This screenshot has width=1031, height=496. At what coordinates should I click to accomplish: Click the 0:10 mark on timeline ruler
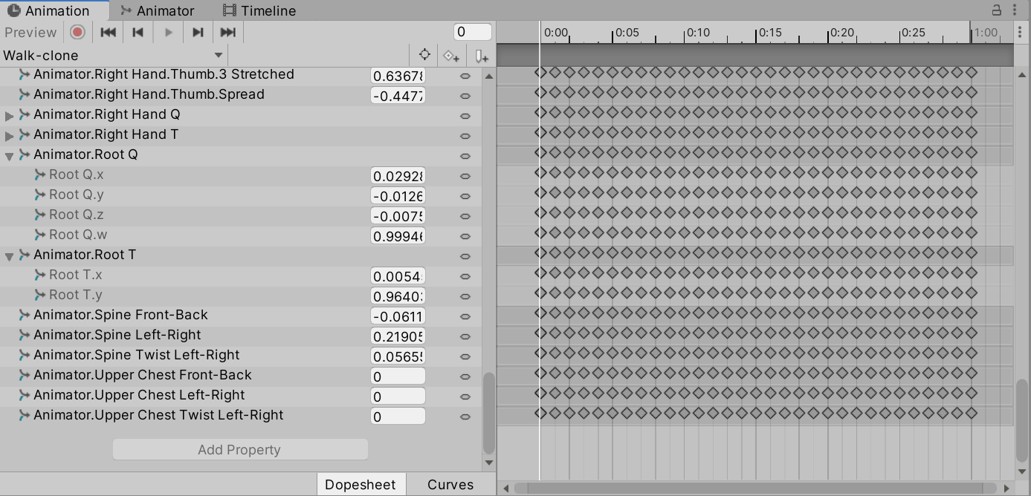(x=698, y=32)
